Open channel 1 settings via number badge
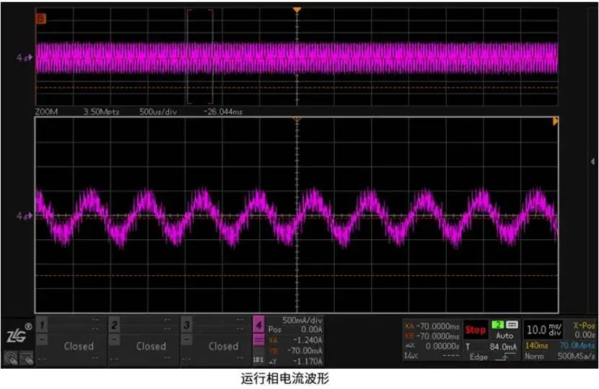This screenshot has width=599, height=389. (42, 326)
